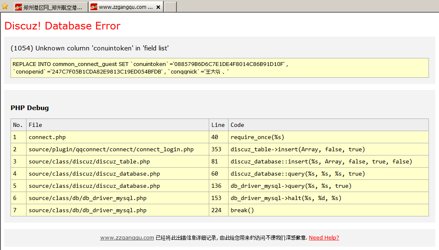This screenshot has width=439, height=250.
Task: Click the Unknown column 'conuintoken' error message
Action: point(90,48)
